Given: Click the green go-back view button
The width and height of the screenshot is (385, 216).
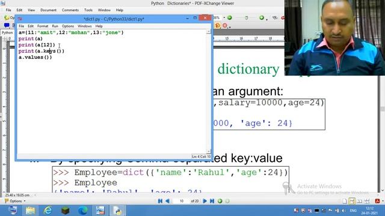Looking at the screenshot, I should (220, 201).
